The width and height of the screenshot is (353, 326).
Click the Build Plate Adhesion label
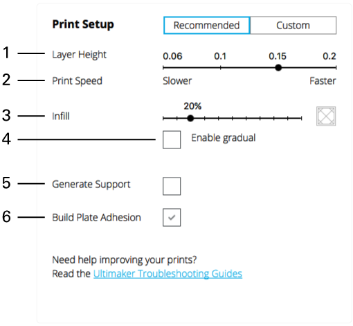pos(96,218)
